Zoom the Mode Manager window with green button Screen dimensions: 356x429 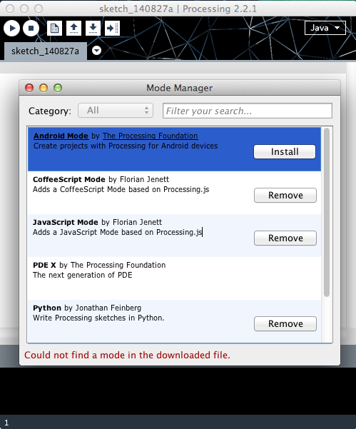coord(58,88)
